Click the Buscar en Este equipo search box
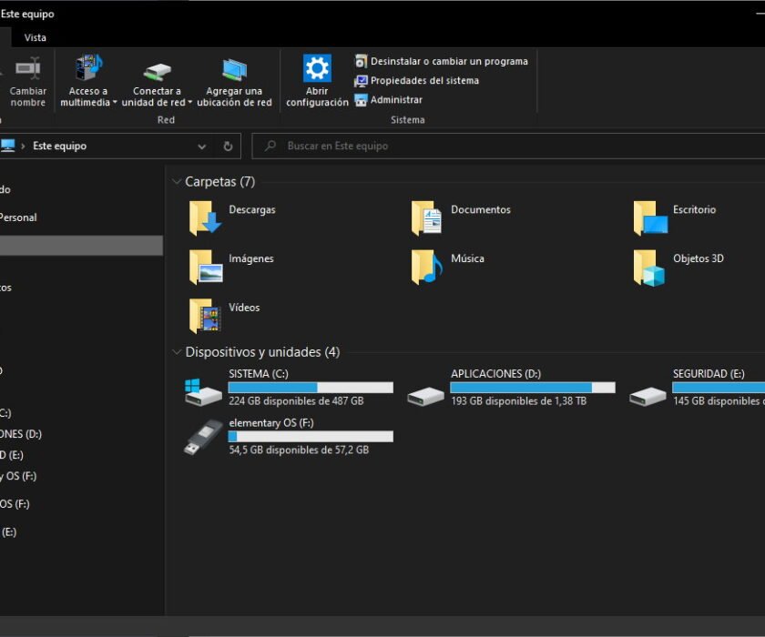The image size is (765, 637). click(508, 147)
